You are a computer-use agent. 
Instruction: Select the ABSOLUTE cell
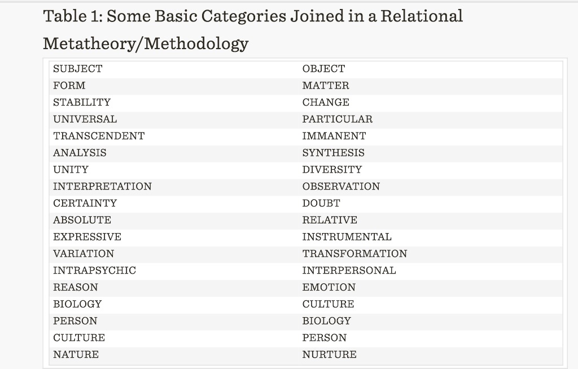pos(82,220)
